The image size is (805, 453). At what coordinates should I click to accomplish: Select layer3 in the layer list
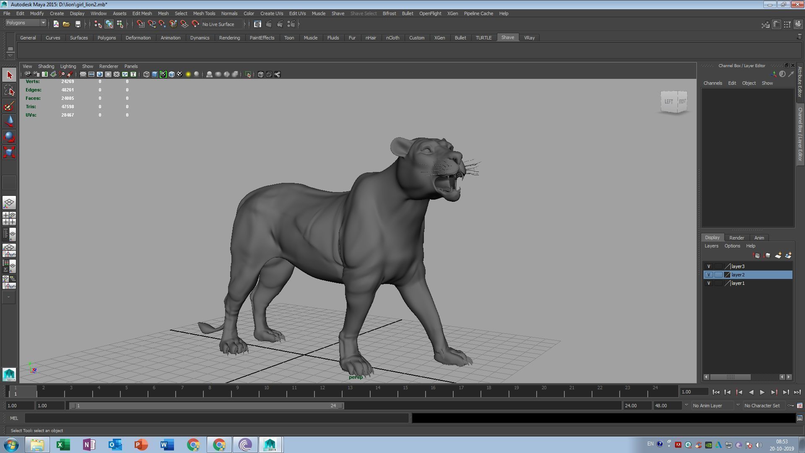point(748,266)
